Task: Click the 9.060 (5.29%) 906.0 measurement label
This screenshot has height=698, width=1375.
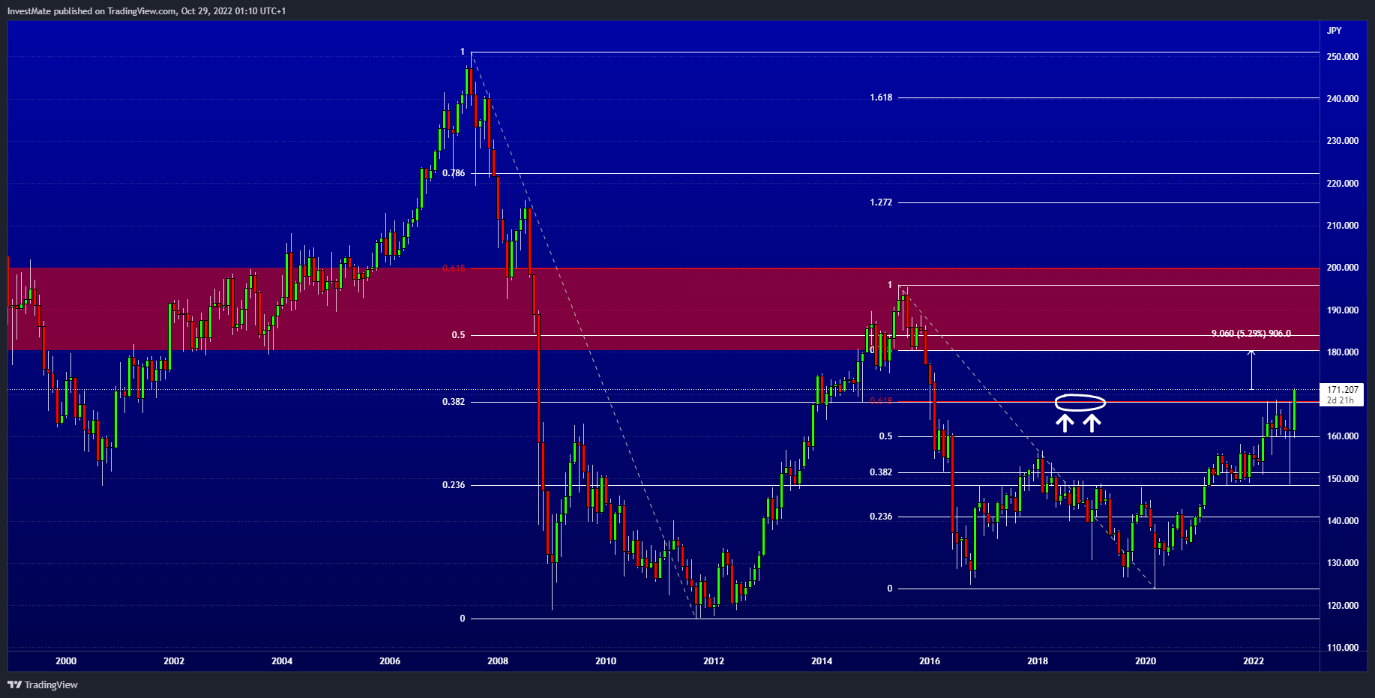Action: (x=1251, y=334)
